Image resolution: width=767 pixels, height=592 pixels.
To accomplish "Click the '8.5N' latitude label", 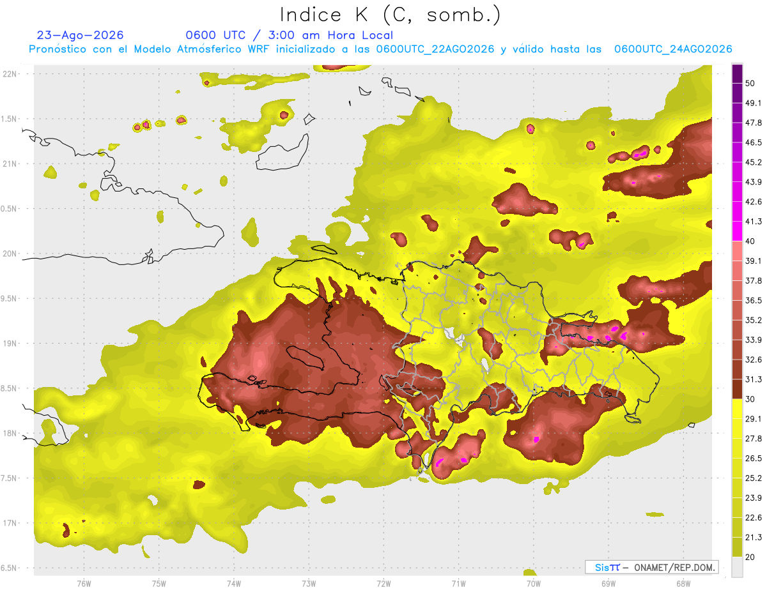I will click(9, 388).
